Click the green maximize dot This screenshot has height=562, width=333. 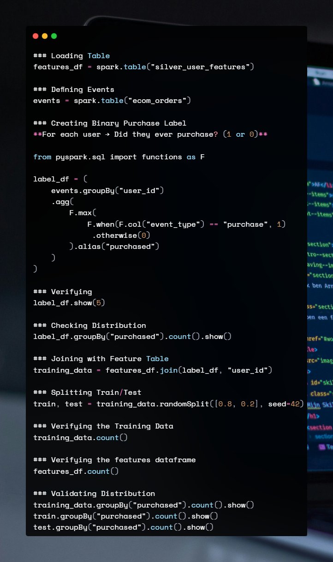click(x=54, y=36)
